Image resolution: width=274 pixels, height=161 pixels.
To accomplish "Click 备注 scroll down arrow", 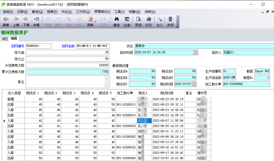I will (107, 85).
